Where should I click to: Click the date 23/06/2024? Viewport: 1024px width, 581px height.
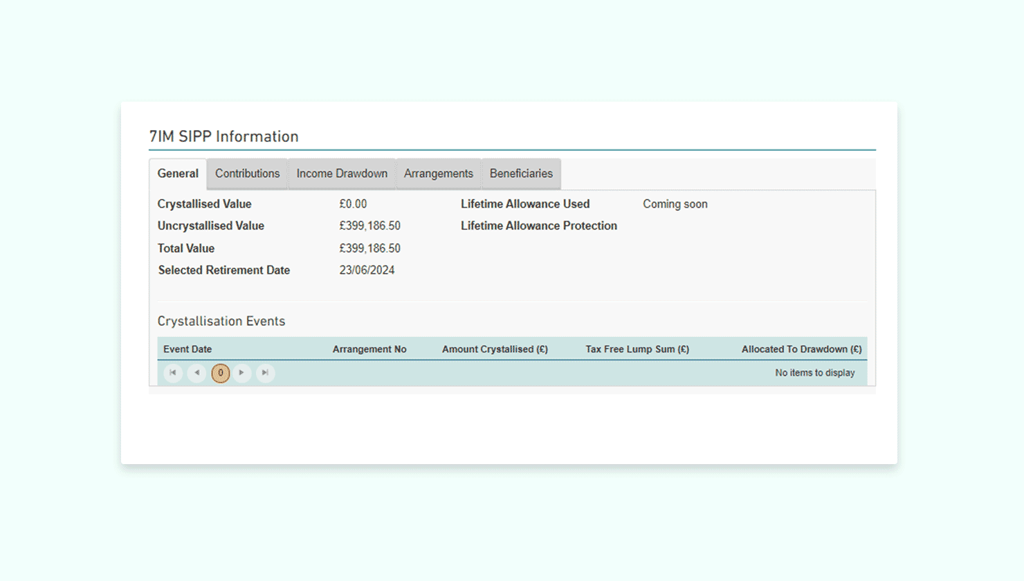(367, 270)
